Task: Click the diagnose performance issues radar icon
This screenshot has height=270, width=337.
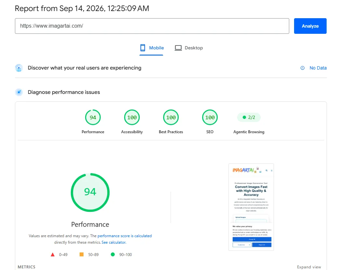Action: 19,92
